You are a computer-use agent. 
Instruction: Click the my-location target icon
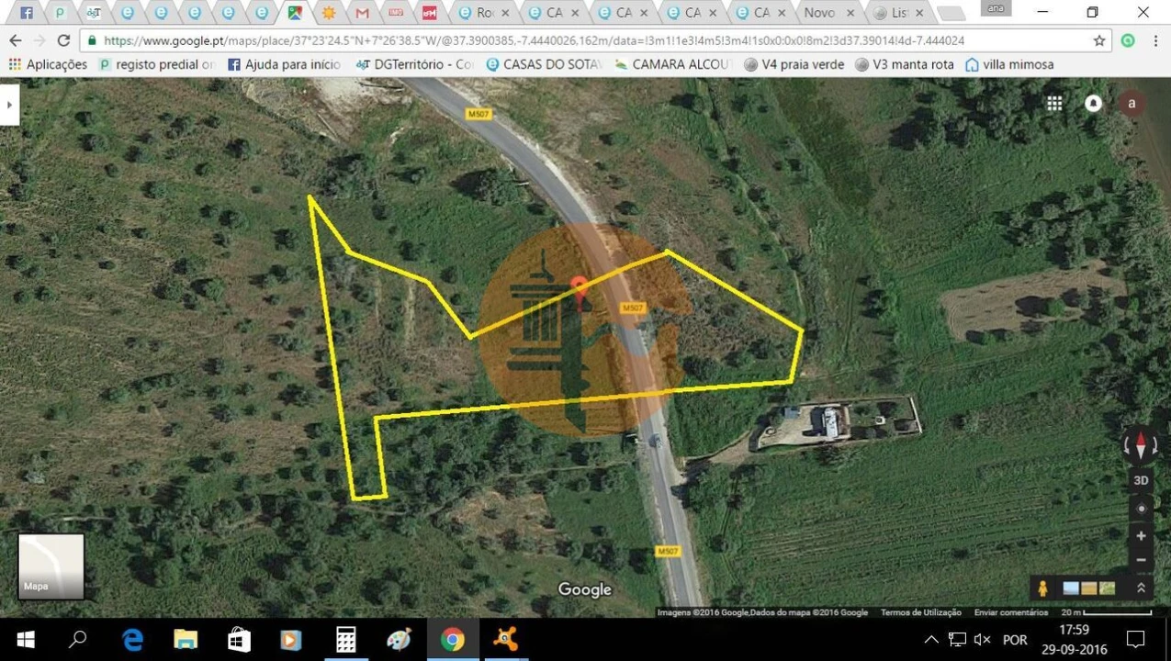[1140, 508]
